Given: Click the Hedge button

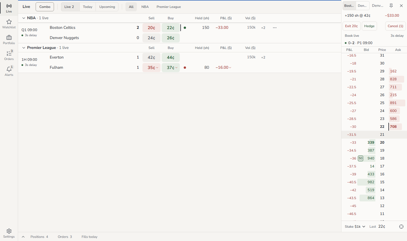Looking at the screenshot, I should [369, 26].
